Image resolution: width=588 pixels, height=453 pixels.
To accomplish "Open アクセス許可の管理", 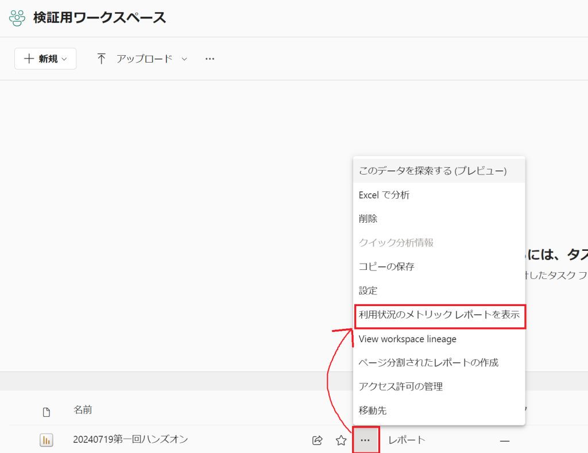I will coord(400,386).
